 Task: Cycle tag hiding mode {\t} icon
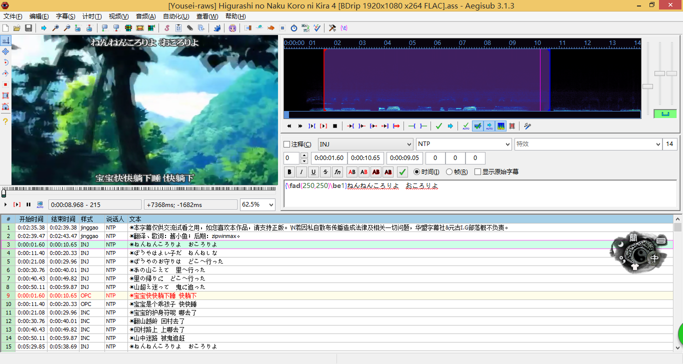(344, 28)
